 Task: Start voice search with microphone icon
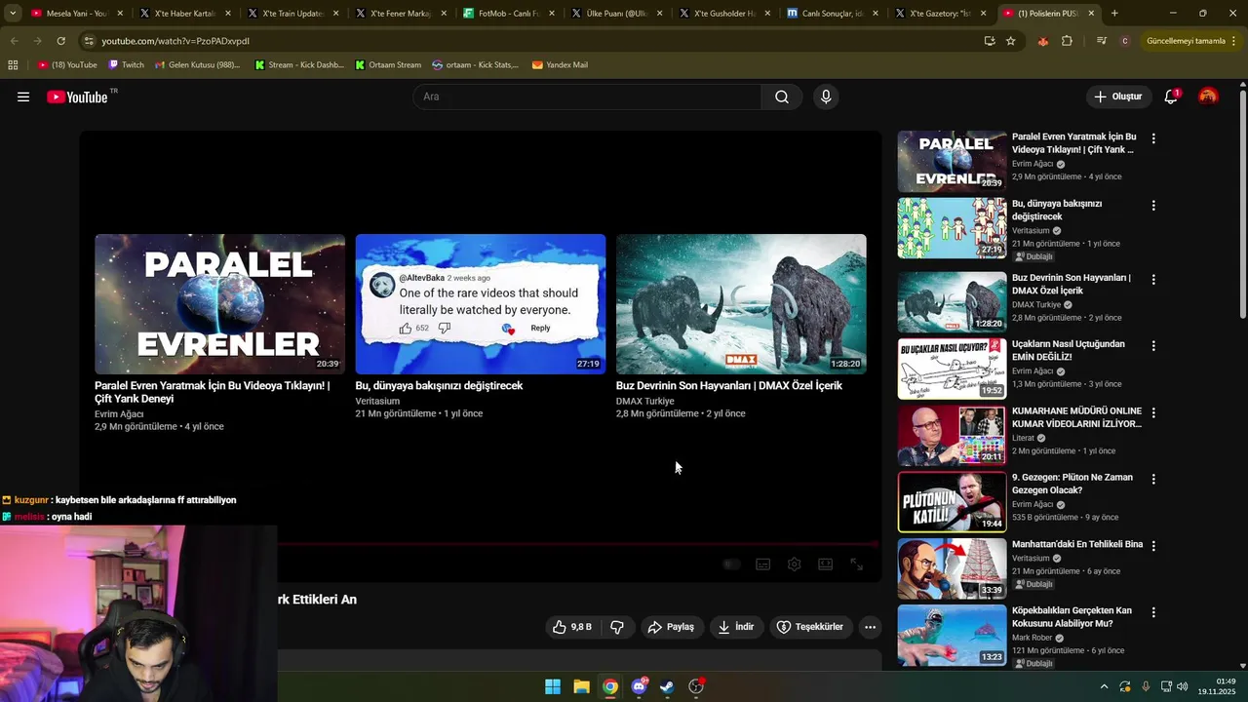826,97
